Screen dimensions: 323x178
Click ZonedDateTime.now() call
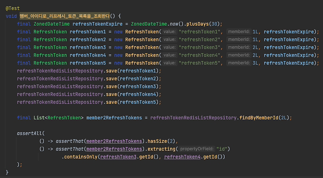click(157, 24)
